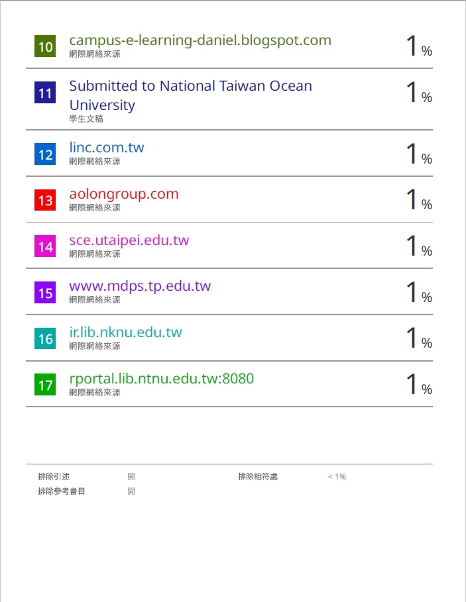Open the rportal.lib.ntnu.edu.tw:8080 source link
466x602 pixels.
[x=161, y=379]
